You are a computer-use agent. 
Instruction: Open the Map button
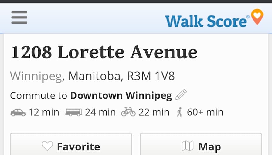click(x=201, y=147)
